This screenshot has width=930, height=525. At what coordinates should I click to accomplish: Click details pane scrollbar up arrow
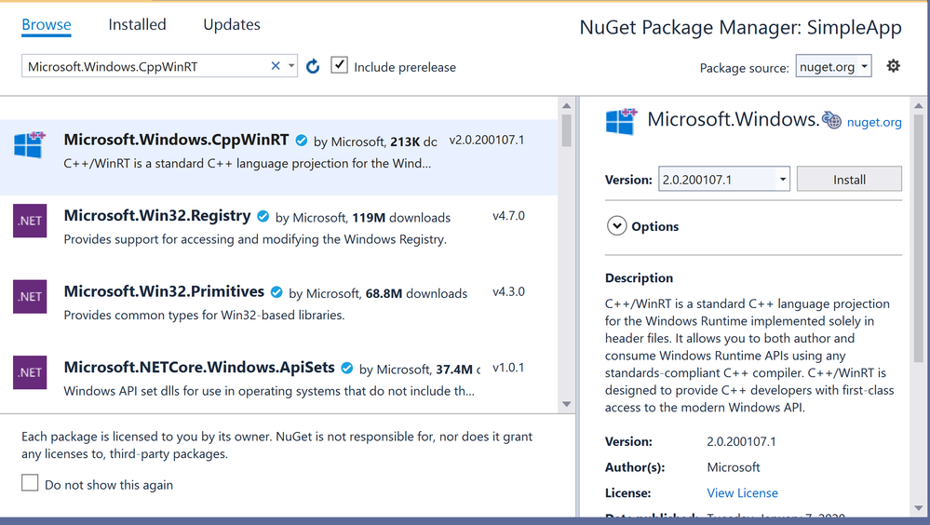(x=919, y=105)
